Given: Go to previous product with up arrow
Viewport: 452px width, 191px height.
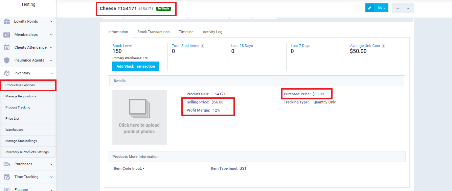Looking at the screenshot, I should click(398, 8).
